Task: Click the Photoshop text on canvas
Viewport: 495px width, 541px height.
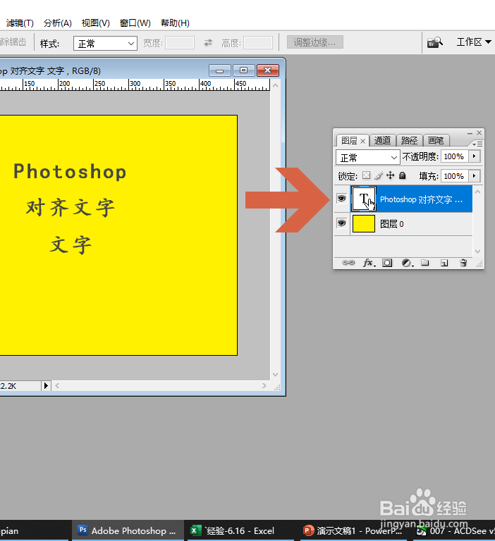Action: pos(70,171)
